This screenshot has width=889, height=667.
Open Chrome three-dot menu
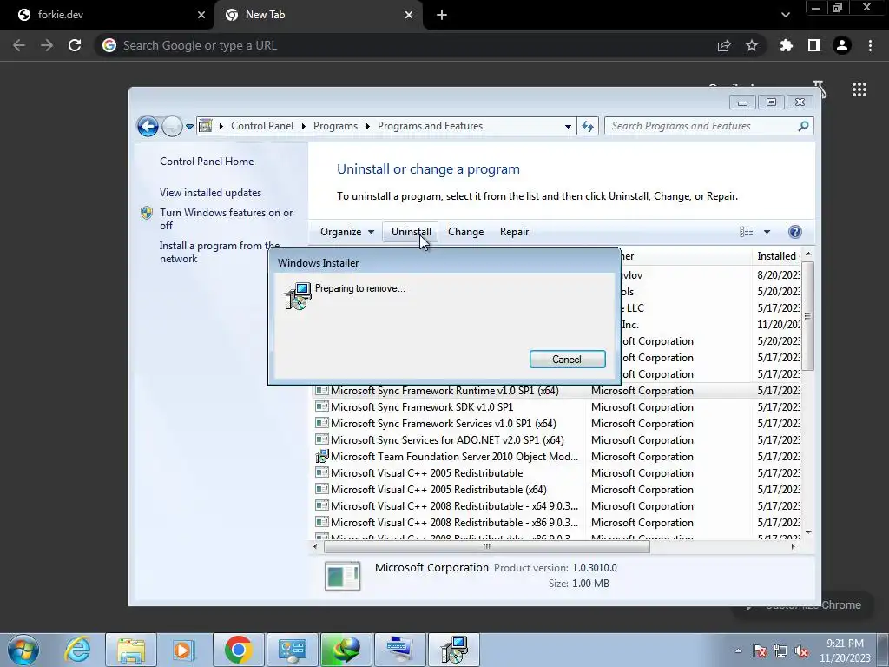(870, 45)
